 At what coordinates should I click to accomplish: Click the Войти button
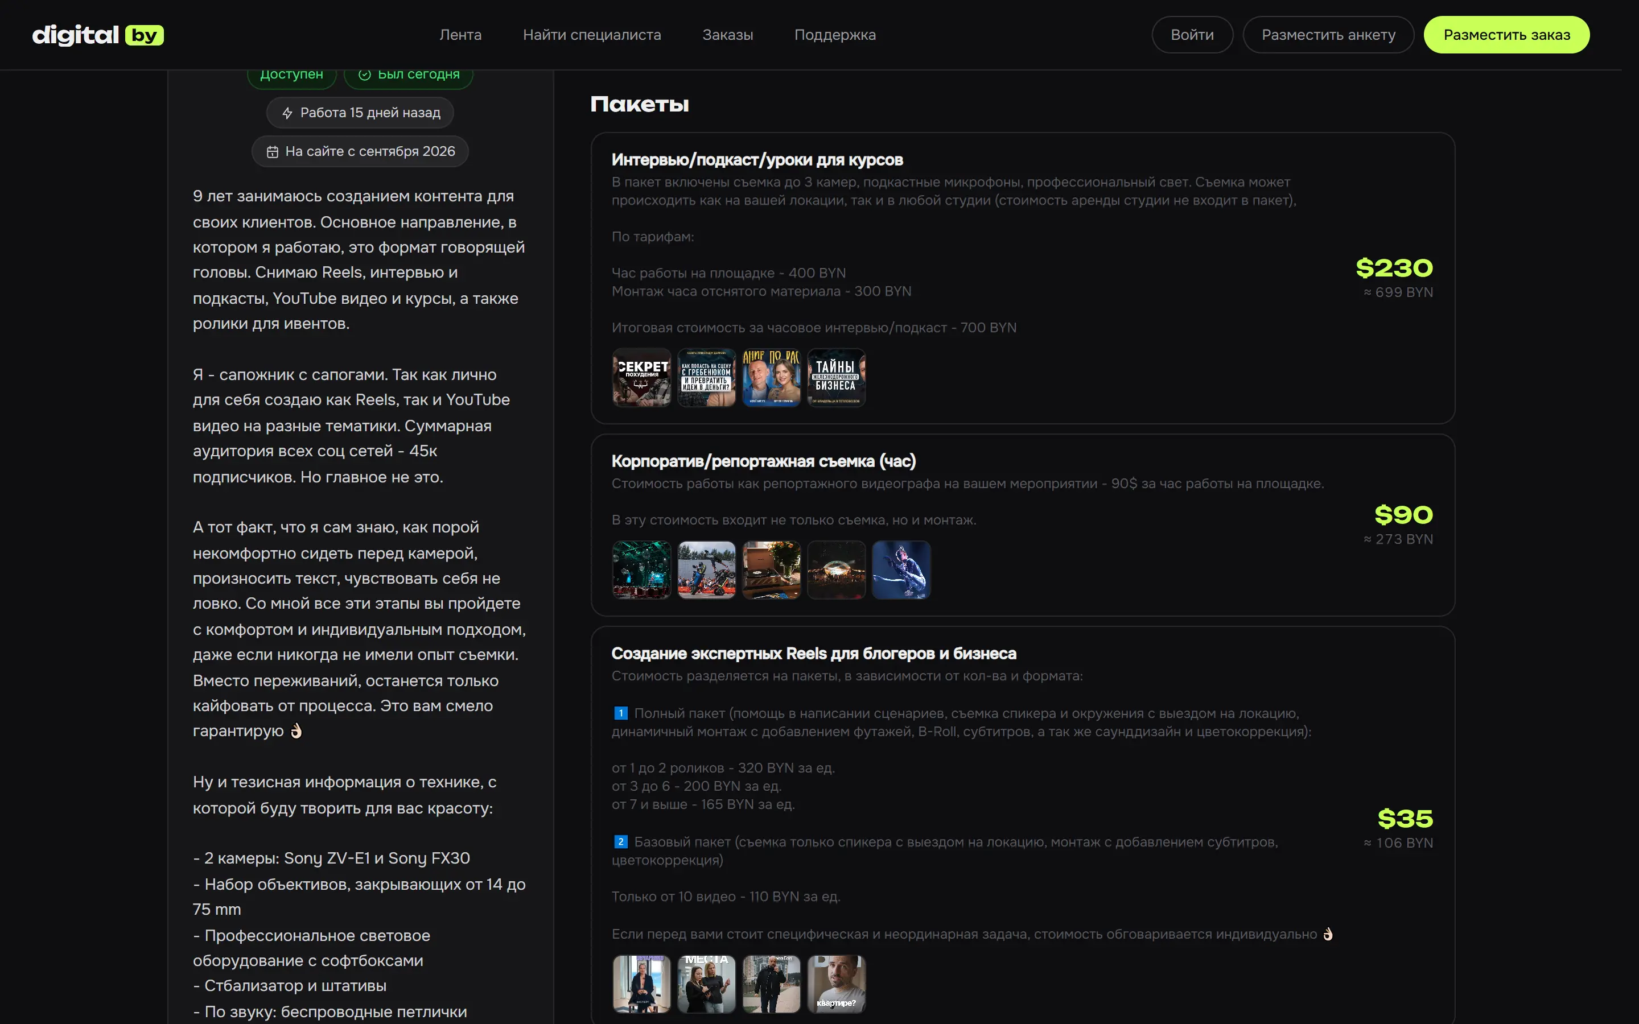point(1192,35)
